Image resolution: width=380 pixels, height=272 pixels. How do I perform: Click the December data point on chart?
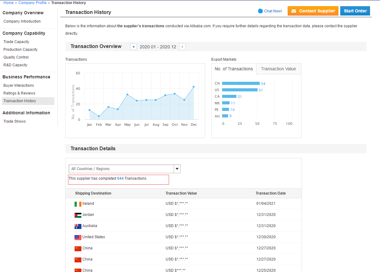(194, 87)
